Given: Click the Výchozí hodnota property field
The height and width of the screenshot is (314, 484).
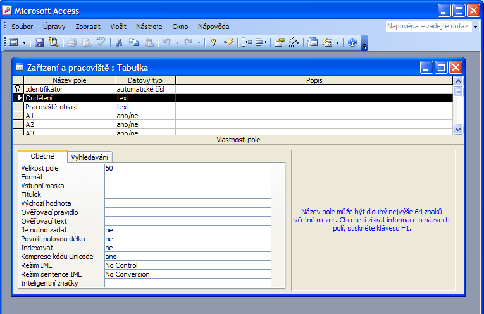Looking at the screenshot, I should click(x=188, y=203).
